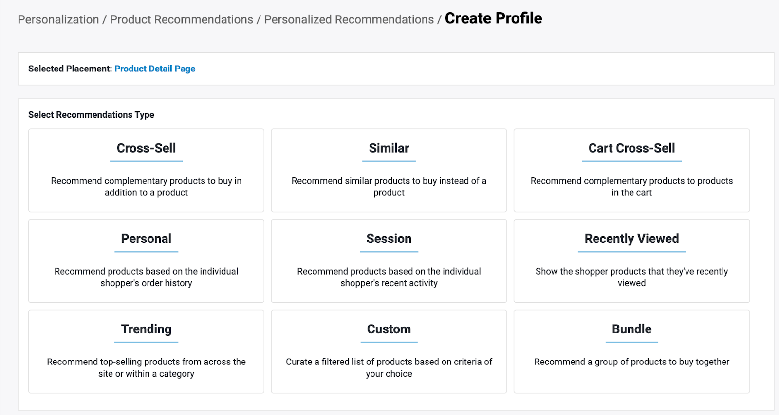Choose the Session recommendation type
This screenshot has height=415, width=779.
[389, 239]
